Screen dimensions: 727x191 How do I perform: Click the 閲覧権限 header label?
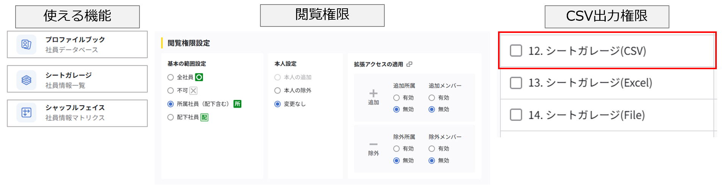pyautogui.click(x=322, y=15)
